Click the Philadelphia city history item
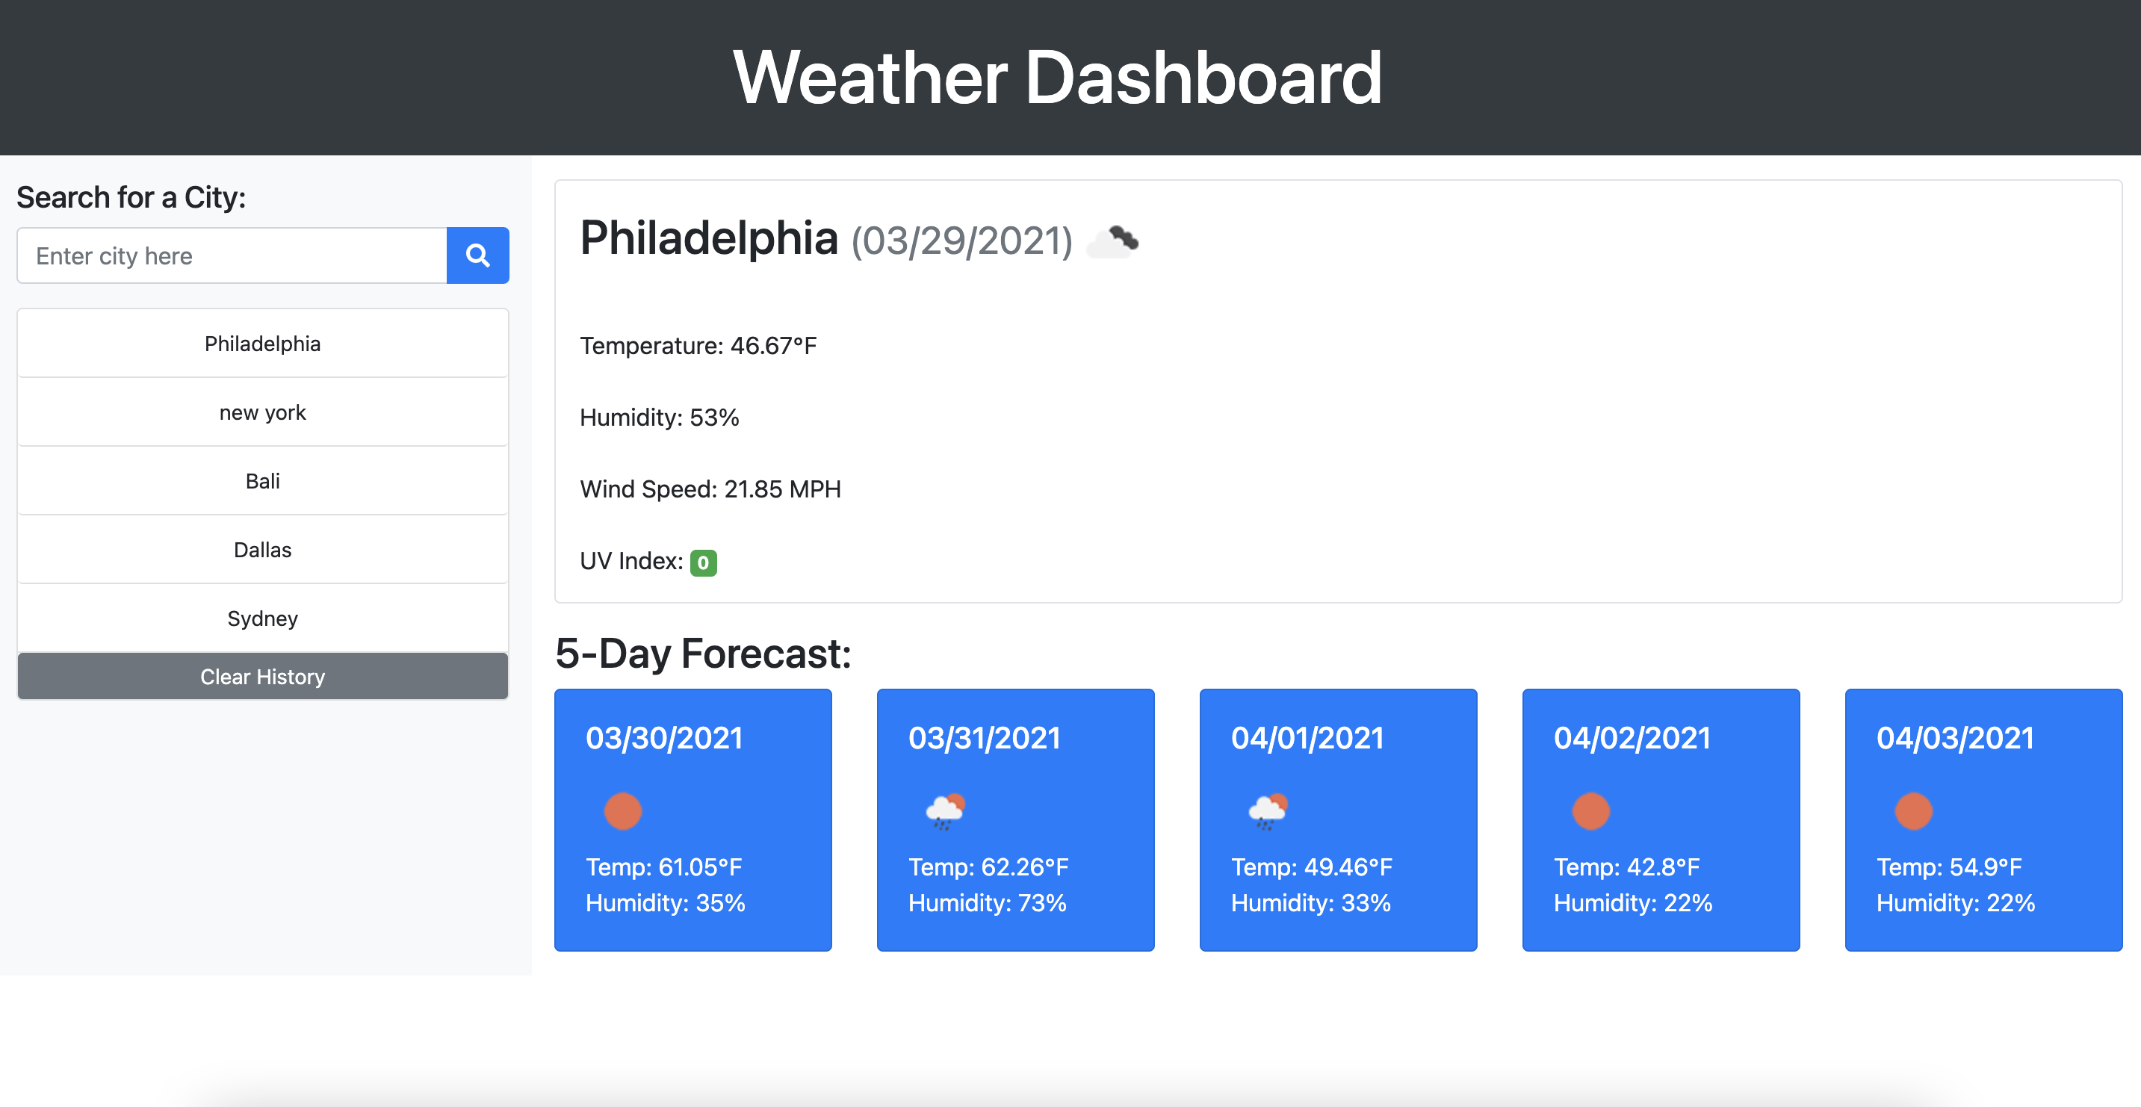This screenshot has height=1107, width=2141. [x=262, y=343]
